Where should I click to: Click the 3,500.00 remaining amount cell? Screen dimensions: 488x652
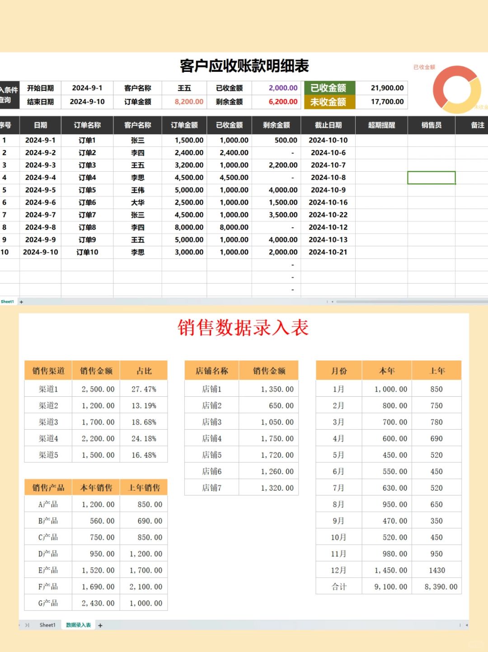(x=277, y=215)
